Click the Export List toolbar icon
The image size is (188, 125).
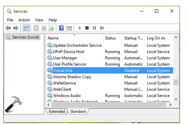pyautogui.click(x=51, y=28)
